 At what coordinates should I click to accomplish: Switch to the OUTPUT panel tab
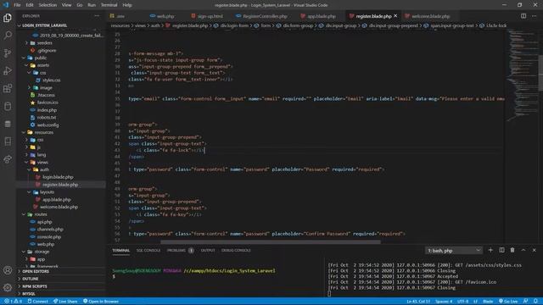coord(208,251)
